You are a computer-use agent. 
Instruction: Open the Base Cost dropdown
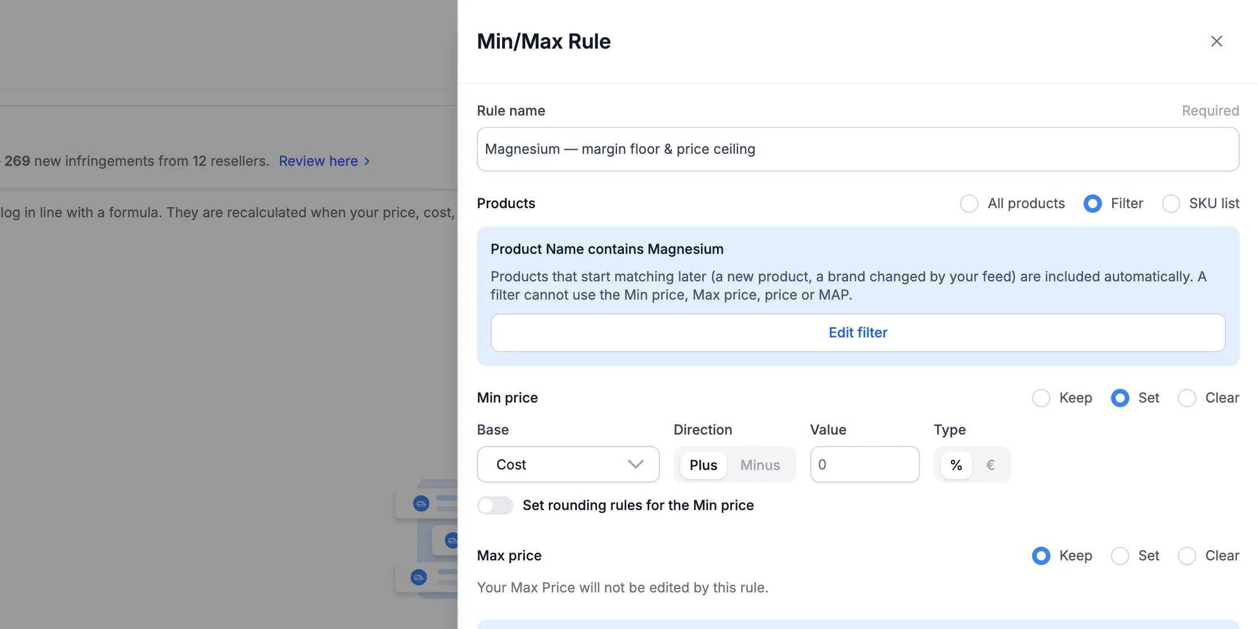[568, 464]
